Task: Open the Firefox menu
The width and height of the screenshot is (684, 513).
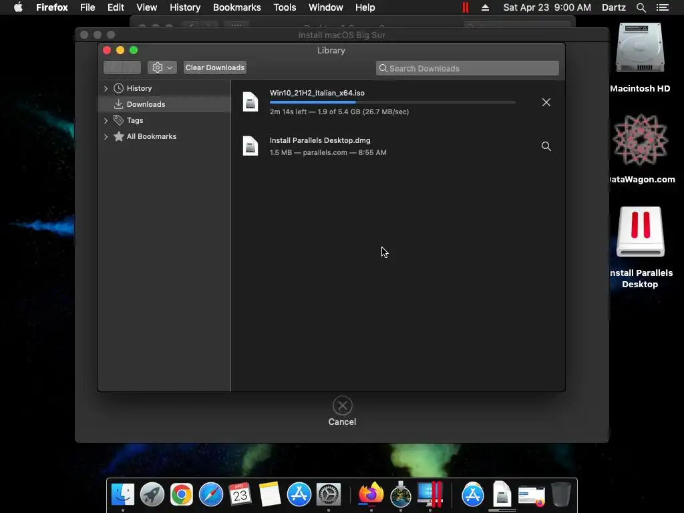Action: [x=52, y=7]
